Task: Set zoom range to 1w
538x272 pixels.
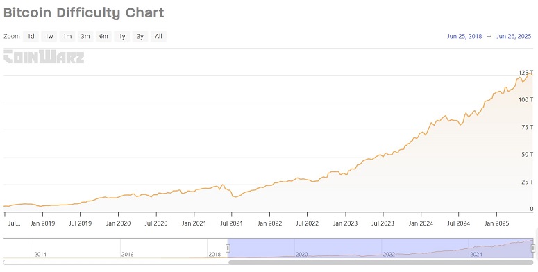Action: click(49, 36)
